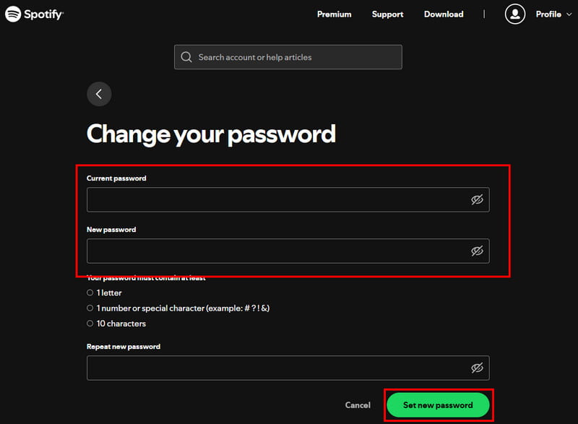Screen dimensions: 578x424
Task: Show the Current password with the eye icon
Action: click(x=478, y=199)
